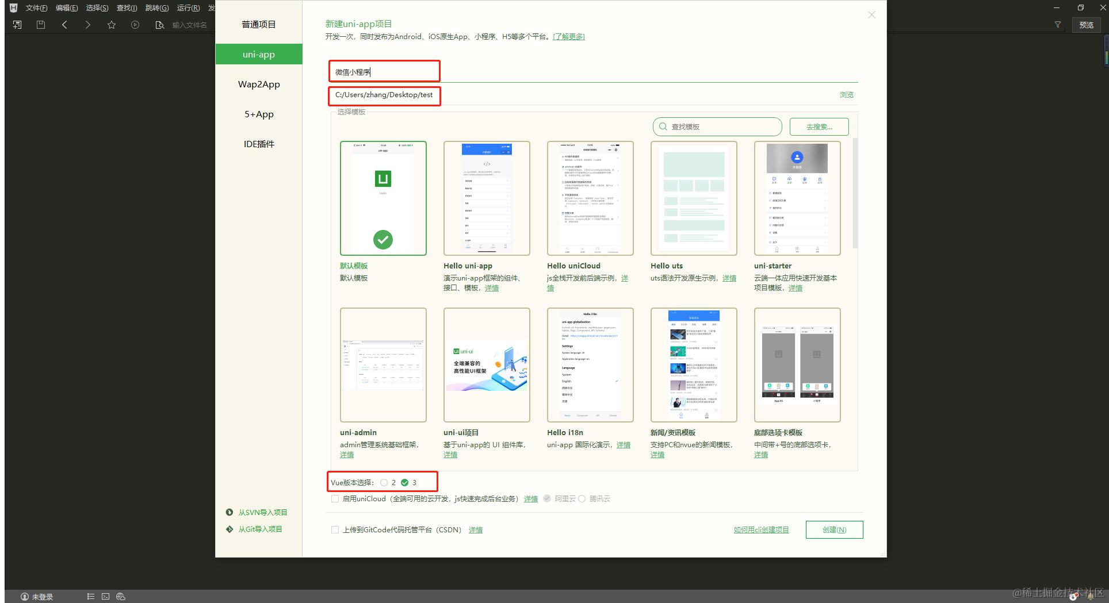Screen dimensions: 1109x603
Task: Choose the 阿里云 radio option
Action: (x=547, y=498)
